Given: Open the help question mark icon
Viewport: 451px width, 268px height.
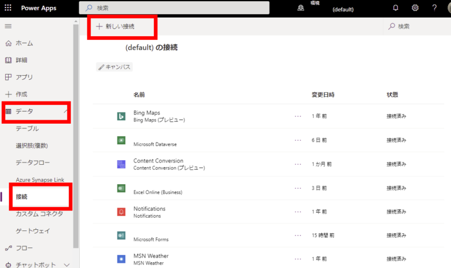Looking at the screenshot, I should click(435, 8).
